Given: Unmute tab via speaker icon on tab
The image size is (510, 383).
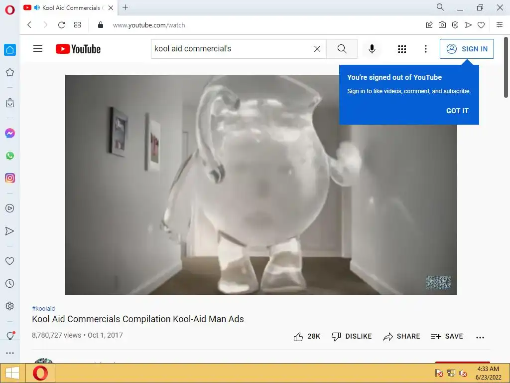Looking at the screenshot, I should click(x=37, y=7).
